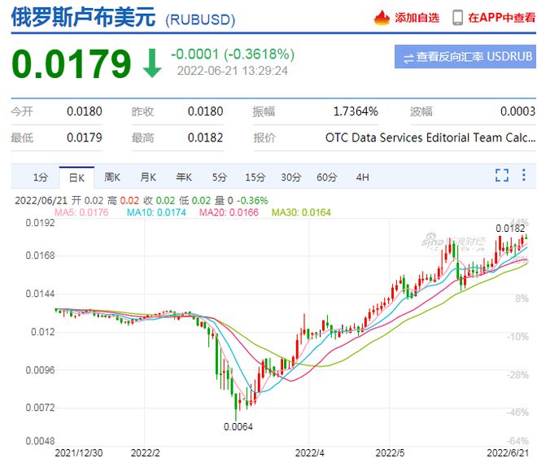
Task: Switch to the 1分 chart tab
Action: [41, 177]
